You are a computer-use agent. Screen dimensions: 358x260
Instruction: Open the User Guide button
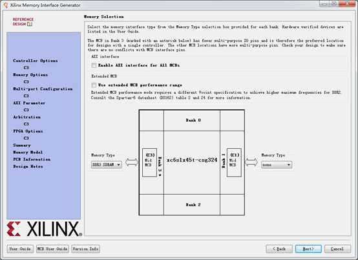[x=20, y=248]
